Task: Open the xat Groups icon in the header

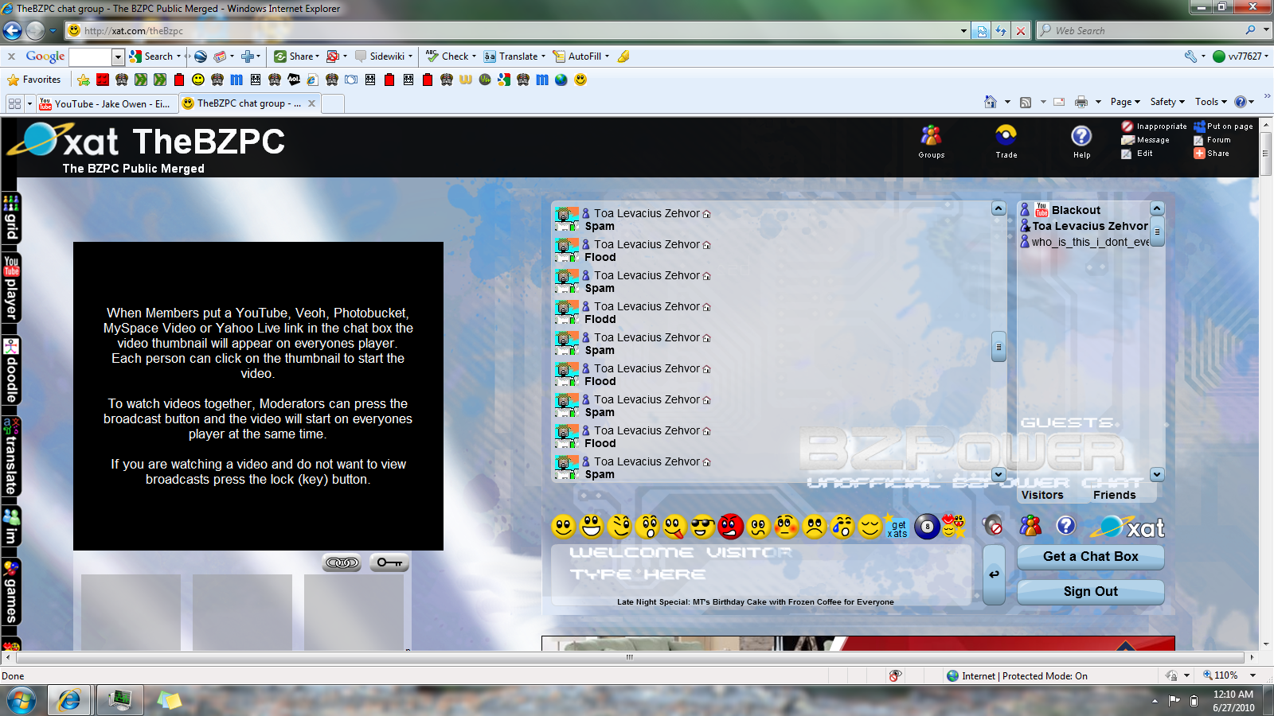Action: point(931,142)
